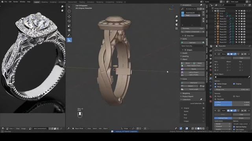The height and width of the screenshot is (141, 252).
Task: Switch to the Layout workspace tab
Action: pos(37,2)
